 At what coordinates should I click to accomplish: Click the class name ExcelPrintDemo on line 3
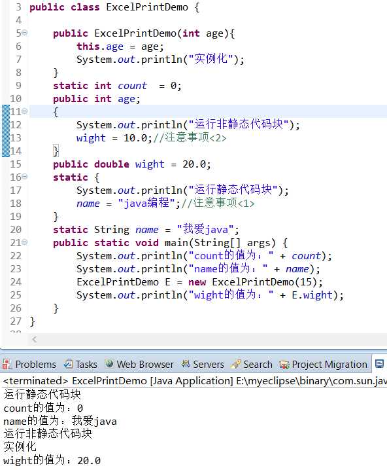[147, 7]
